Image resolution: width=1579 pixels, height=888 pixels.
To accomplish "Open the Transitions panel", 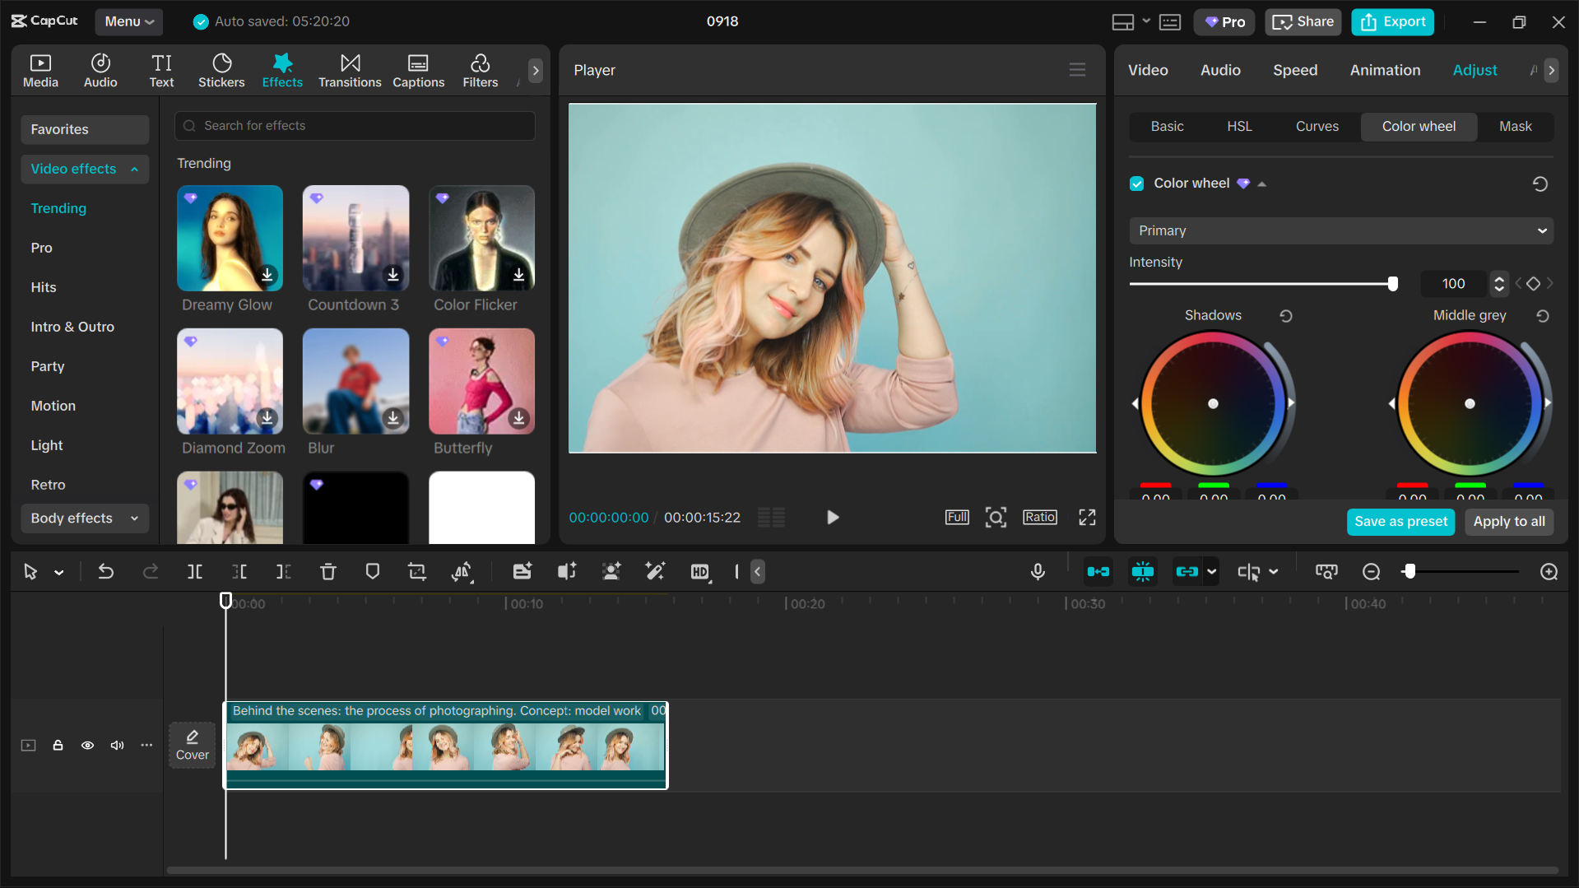I will [349, 70].
